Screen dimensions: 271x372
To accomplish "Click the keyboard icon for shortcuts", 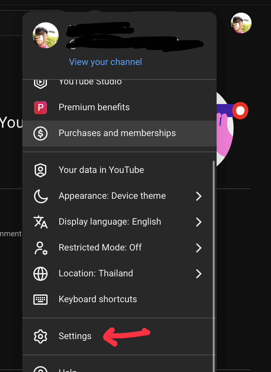I will 40,299.
